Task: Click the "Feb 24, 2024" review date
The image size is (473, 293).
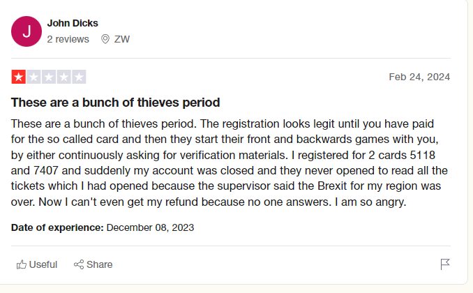Action: 419,77
